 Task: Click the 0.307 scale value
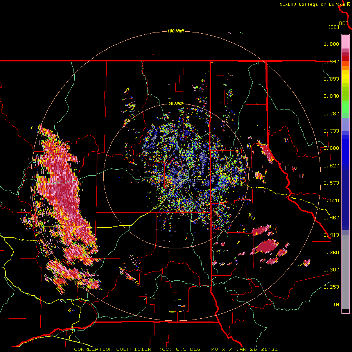pos(331,270)
